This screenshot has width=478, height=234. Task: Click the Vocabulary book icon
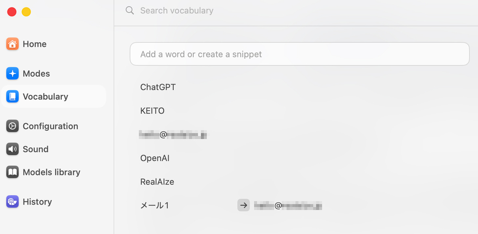[x=13, y=96]
